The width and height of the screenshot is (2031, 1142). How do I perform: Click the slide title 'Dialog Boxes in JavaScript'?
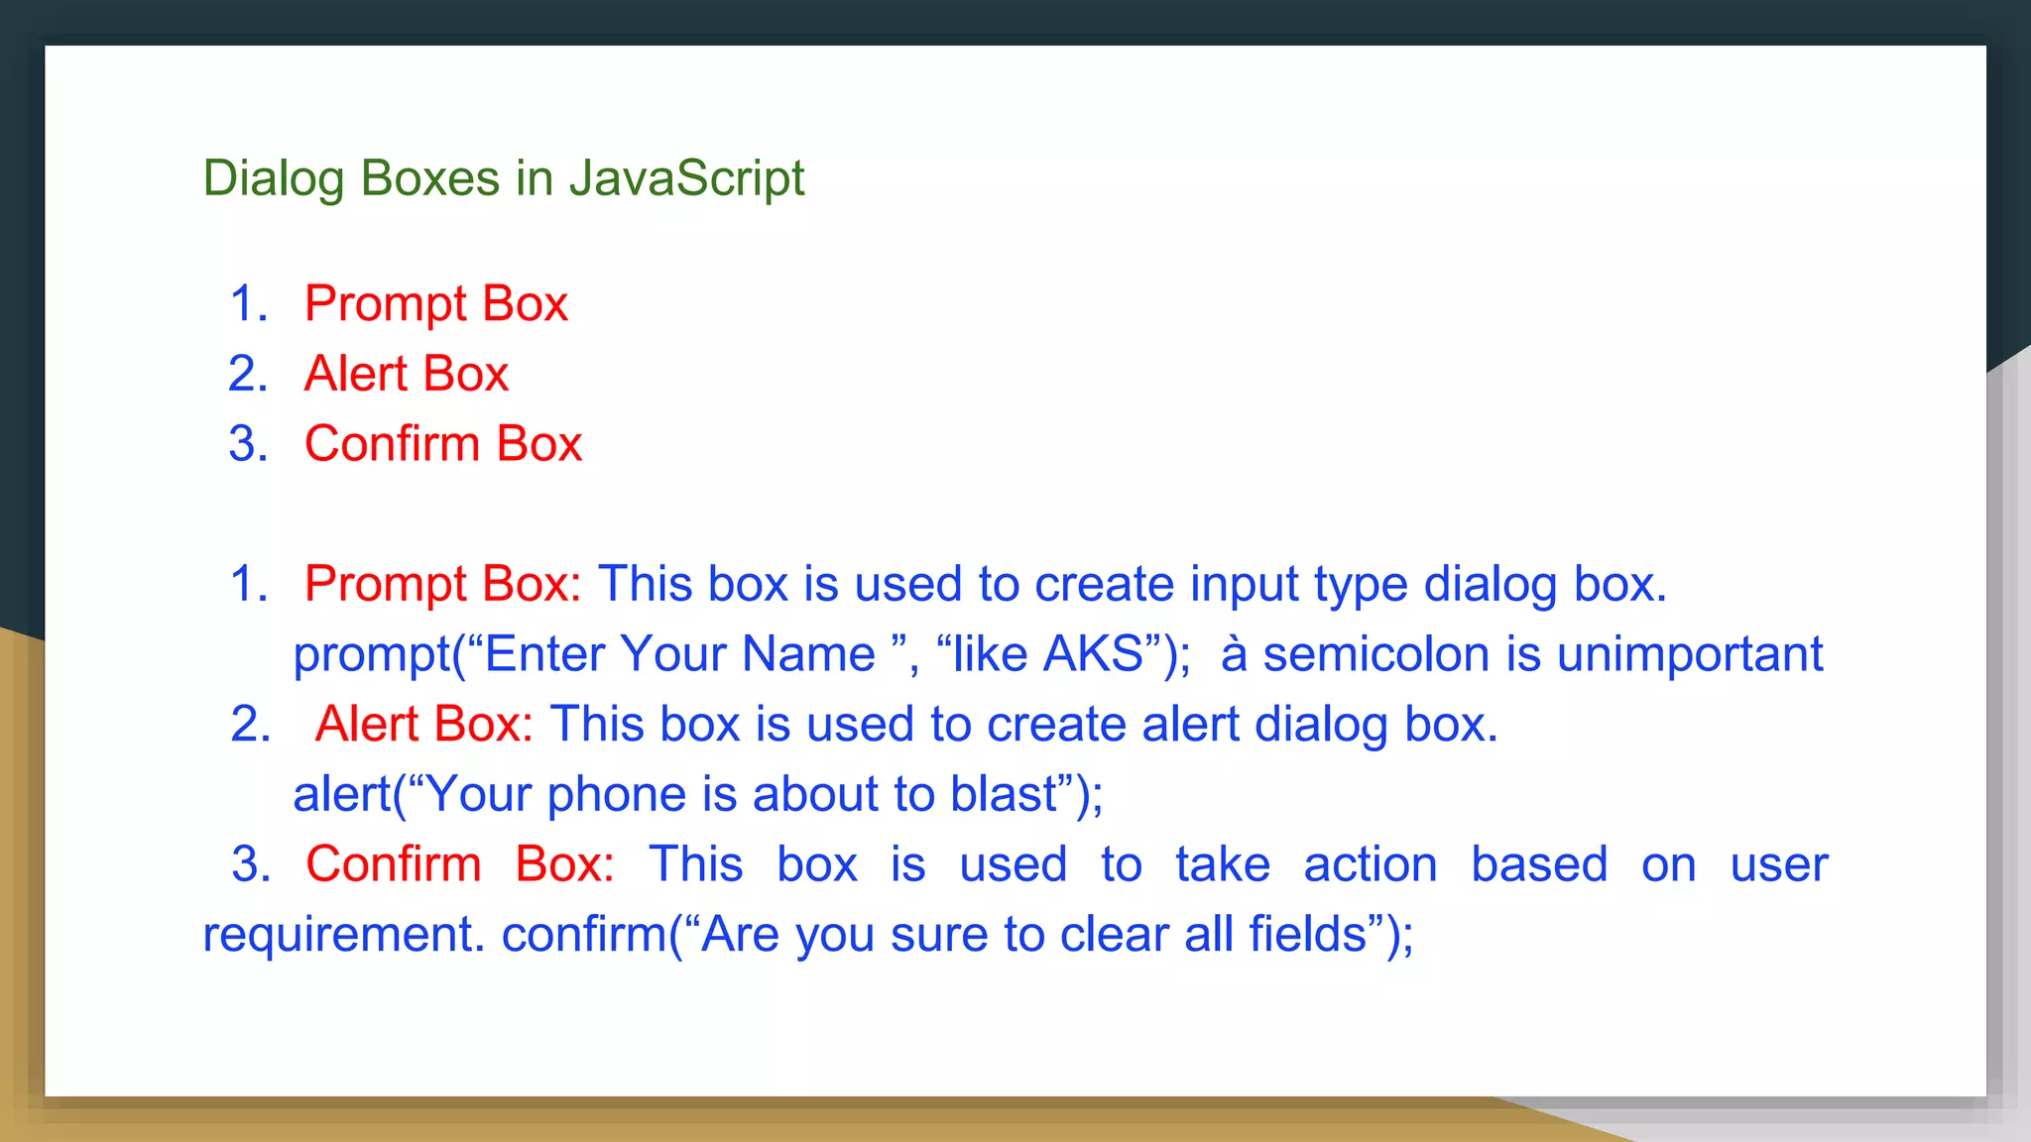(504, 179)
